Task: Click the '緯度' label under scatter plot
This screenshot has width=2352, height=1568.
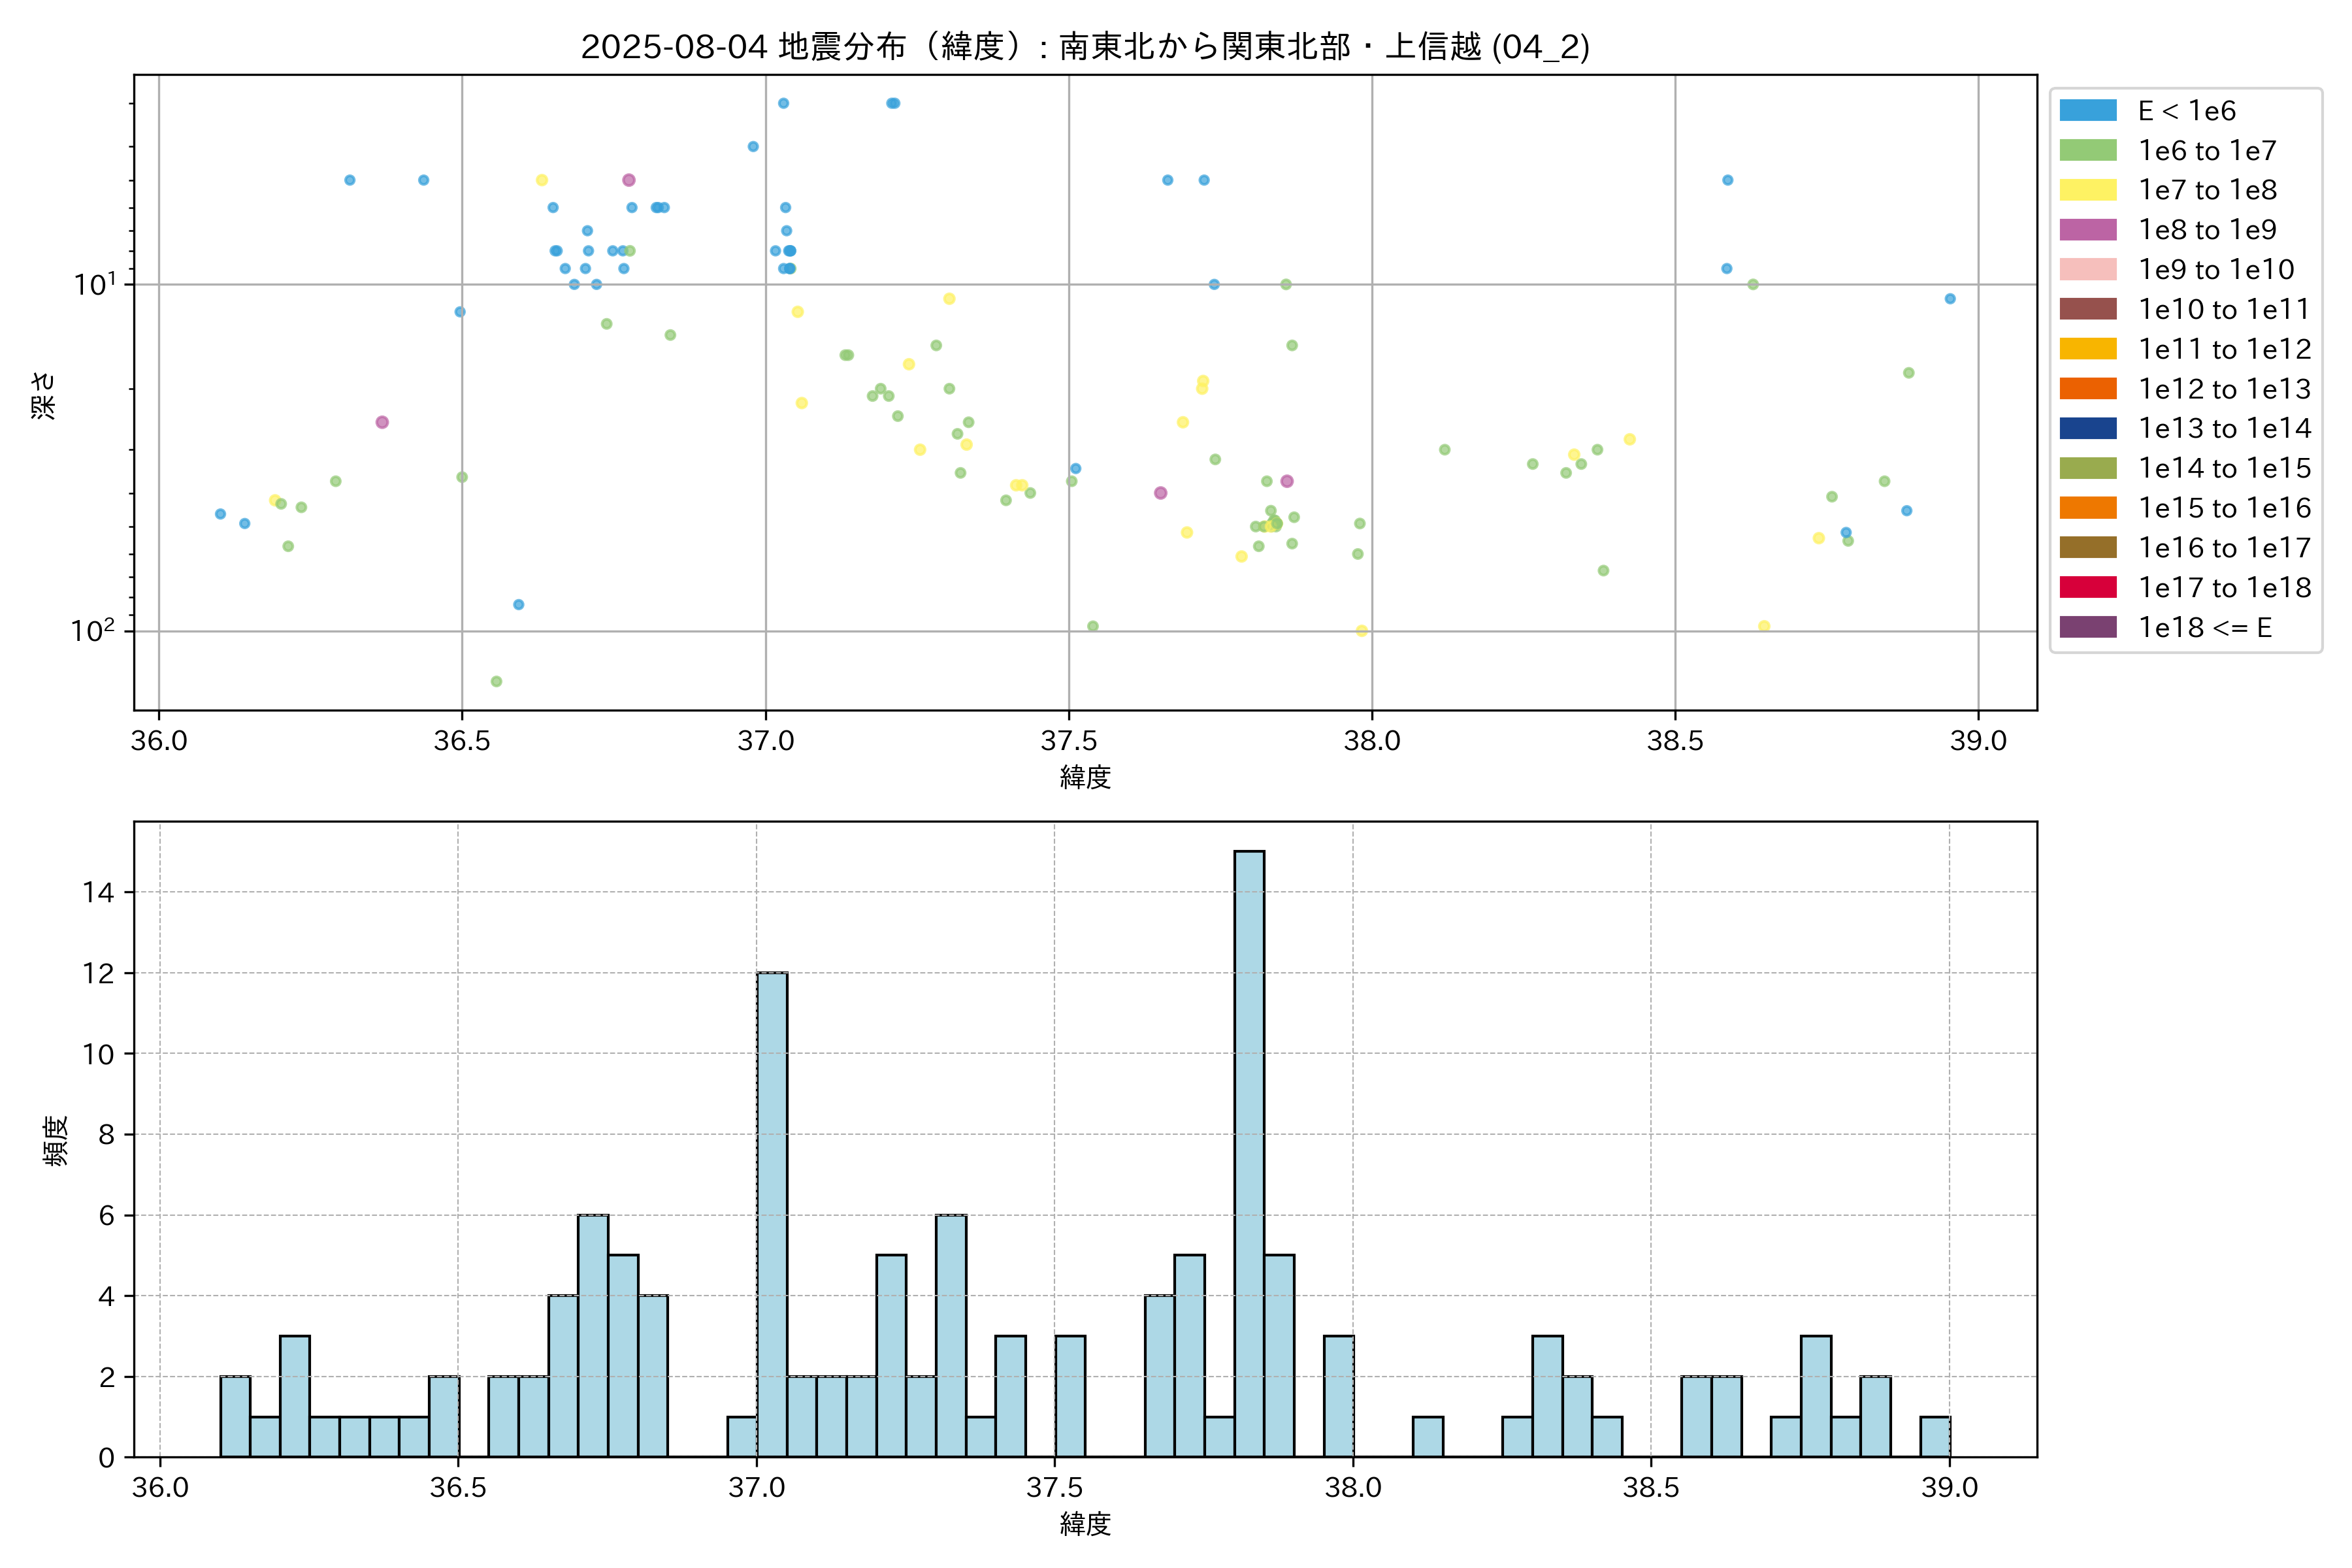Action: coord(1085,777)
